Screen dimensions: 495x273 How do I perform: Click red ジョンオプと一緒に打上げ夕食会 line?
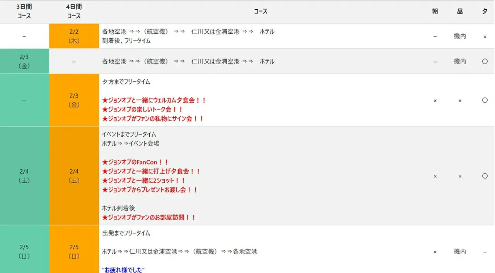pos(151,172)
